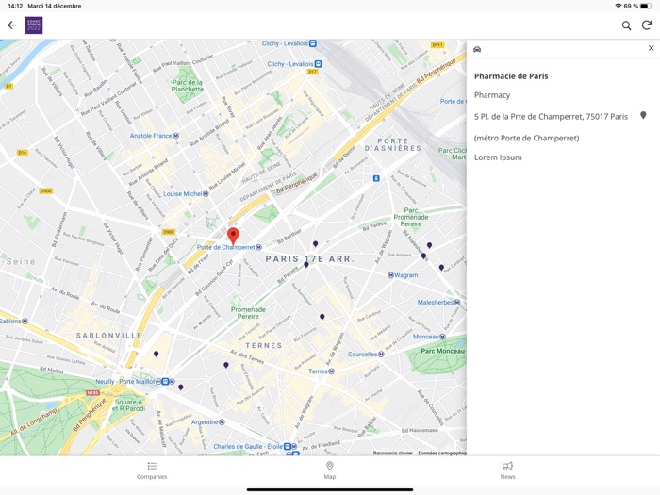Select the purple marker under the Paris 17e Arr. label
Image resolution: width=660 pixels, height=495 pixels.
tap(306, 265)
